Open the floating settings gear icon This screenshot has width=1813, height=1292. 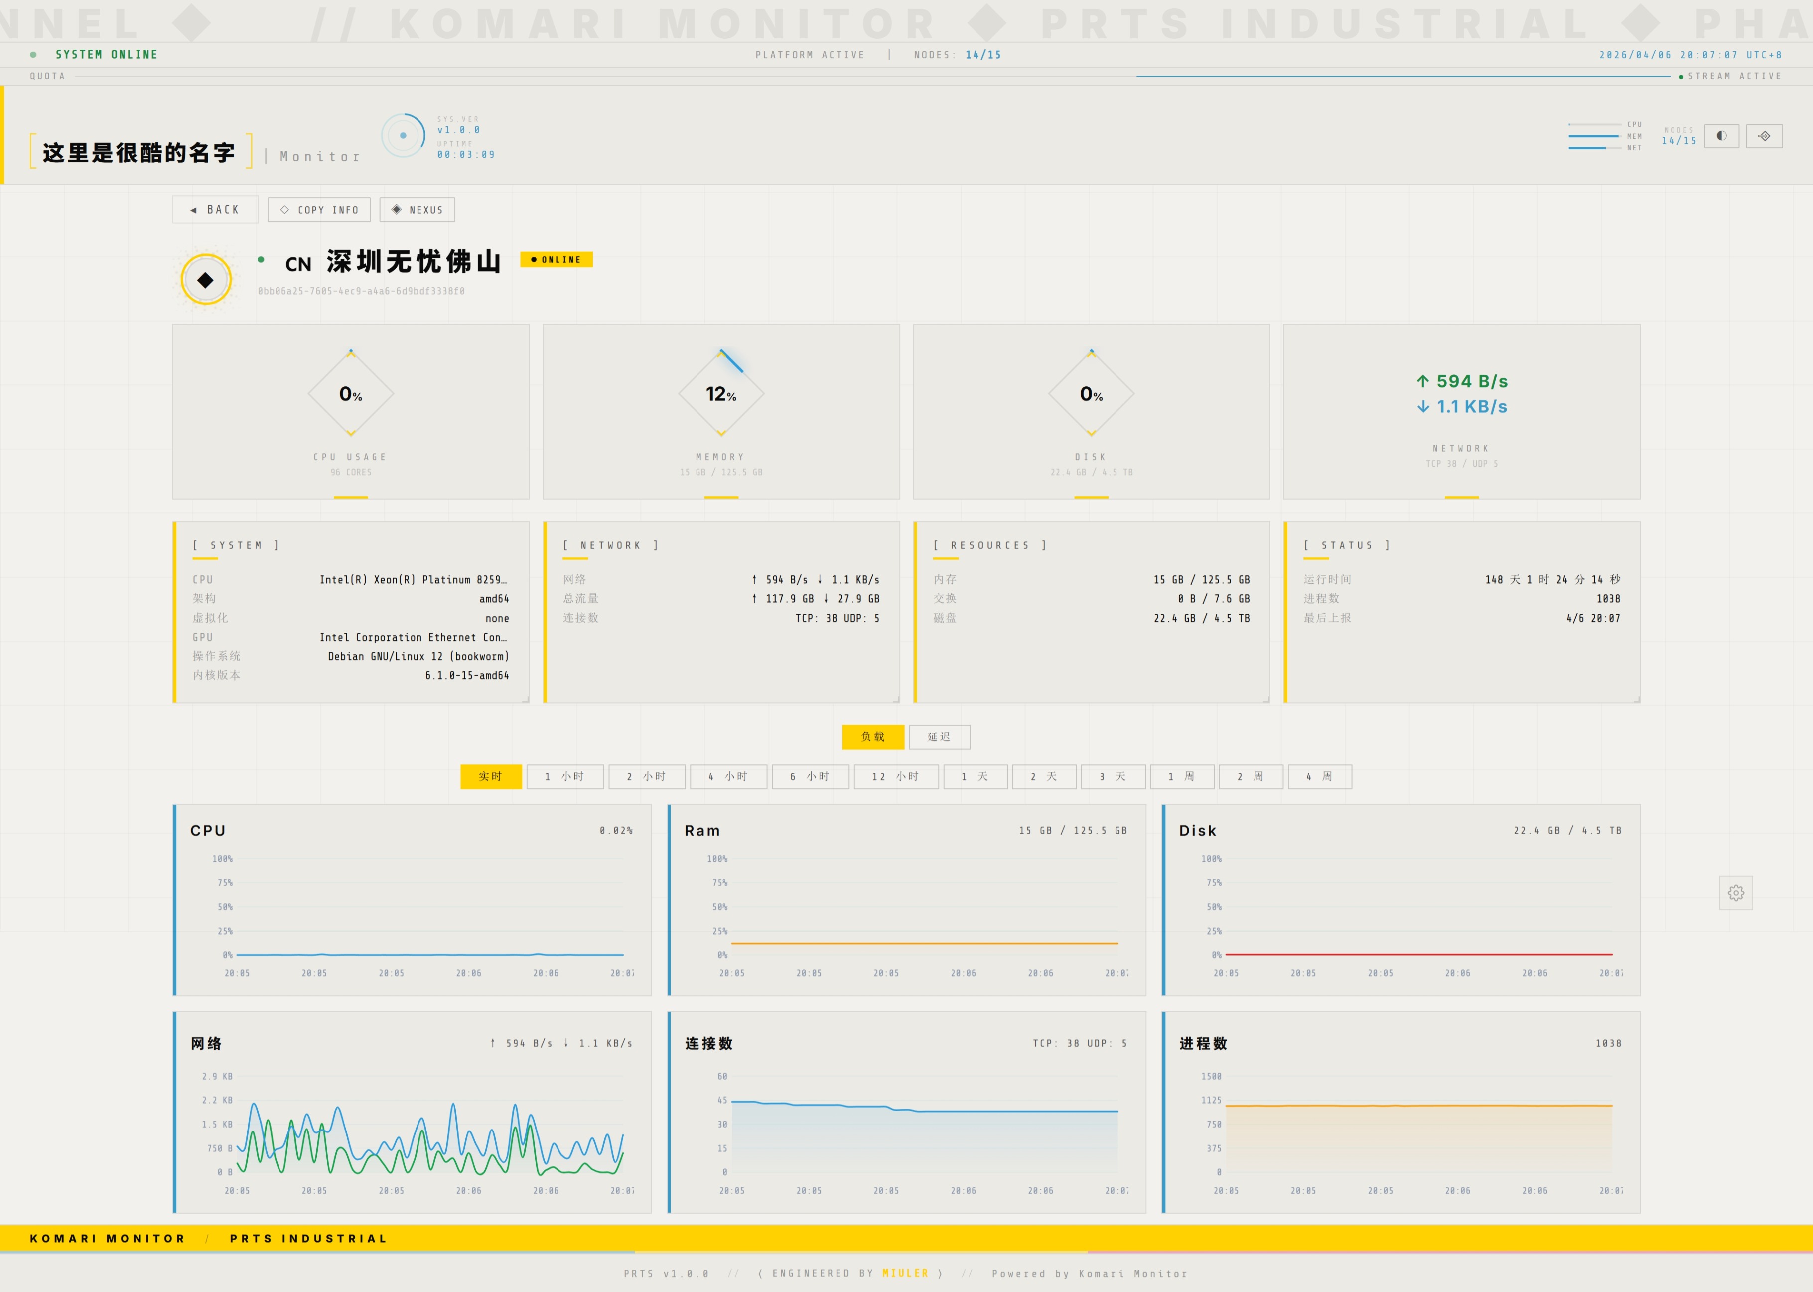click(x=1735, y=893)
